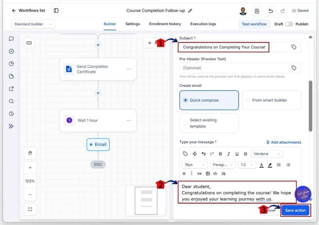This screenshot has height=225, width=319.
Task: Choose the From smart builder option
Action: pyautogui.click(x=271, y=100)
